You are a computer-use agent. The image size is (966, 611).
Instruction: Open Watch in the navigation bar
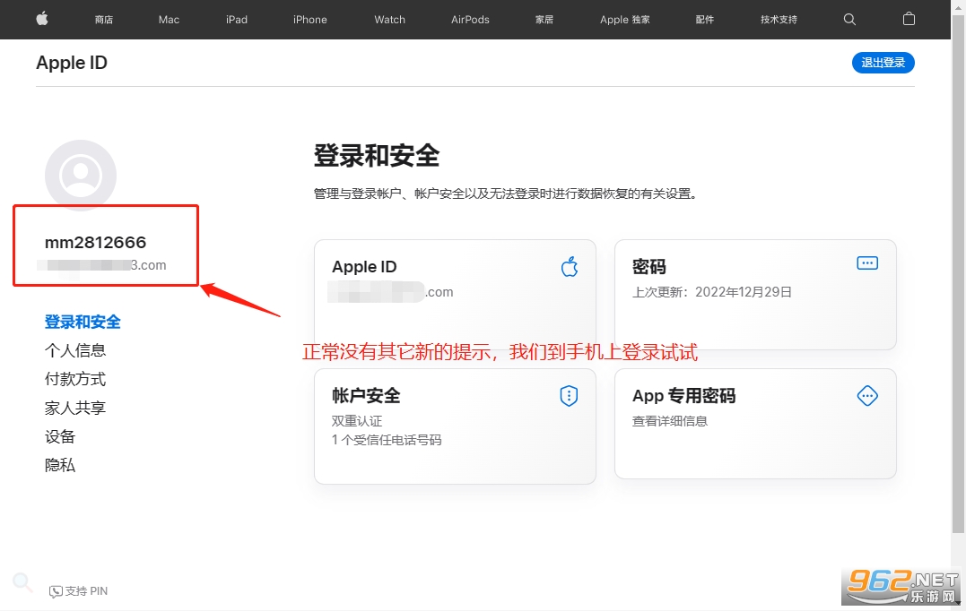390,20
